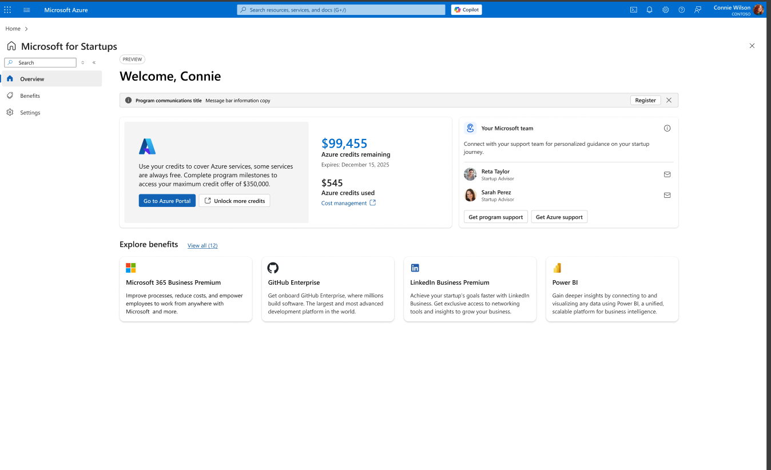Click Go to Azure Portal button
Viewport: 771px width, 470px height.
(167, 201)
